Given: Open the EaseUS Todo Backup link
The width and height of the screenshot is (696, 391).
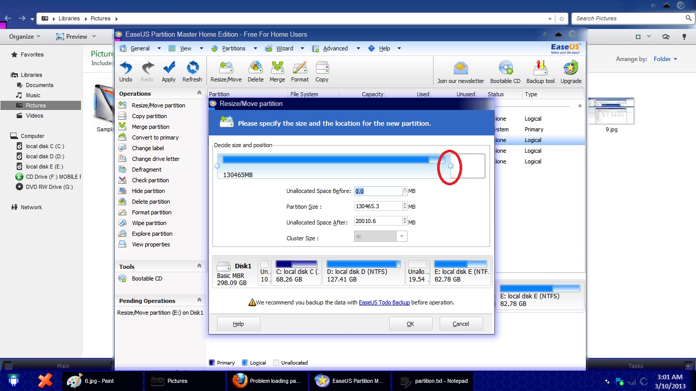Looking at the screenshot, I should pos(384,302).
